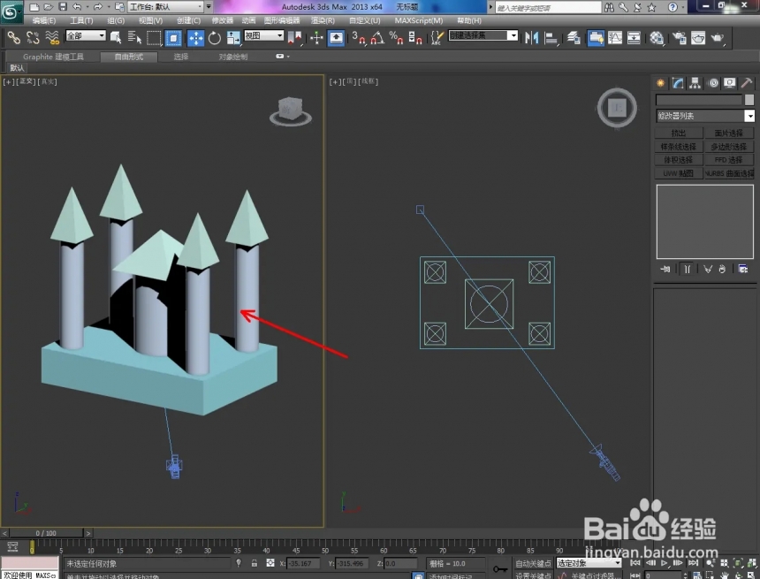Select the Bind to Space Warp tool

(x=52, y=37)
